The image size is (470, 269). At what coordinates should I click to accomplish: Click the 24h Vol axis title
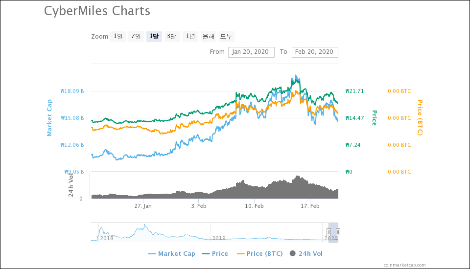[70, 185]
